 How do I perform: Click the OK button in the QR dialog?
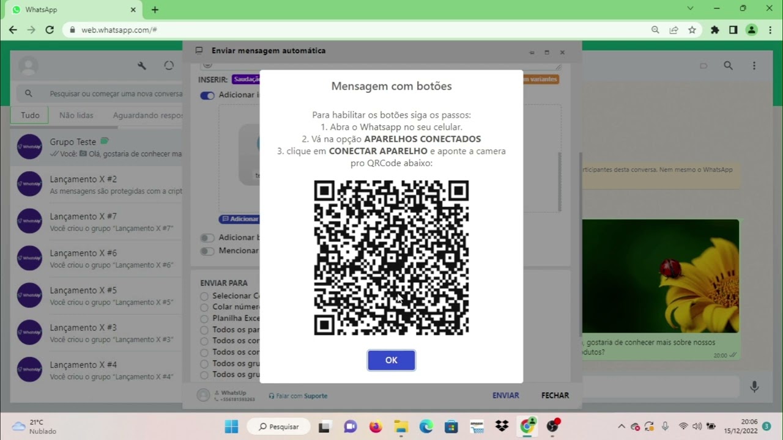coord(391,360)
